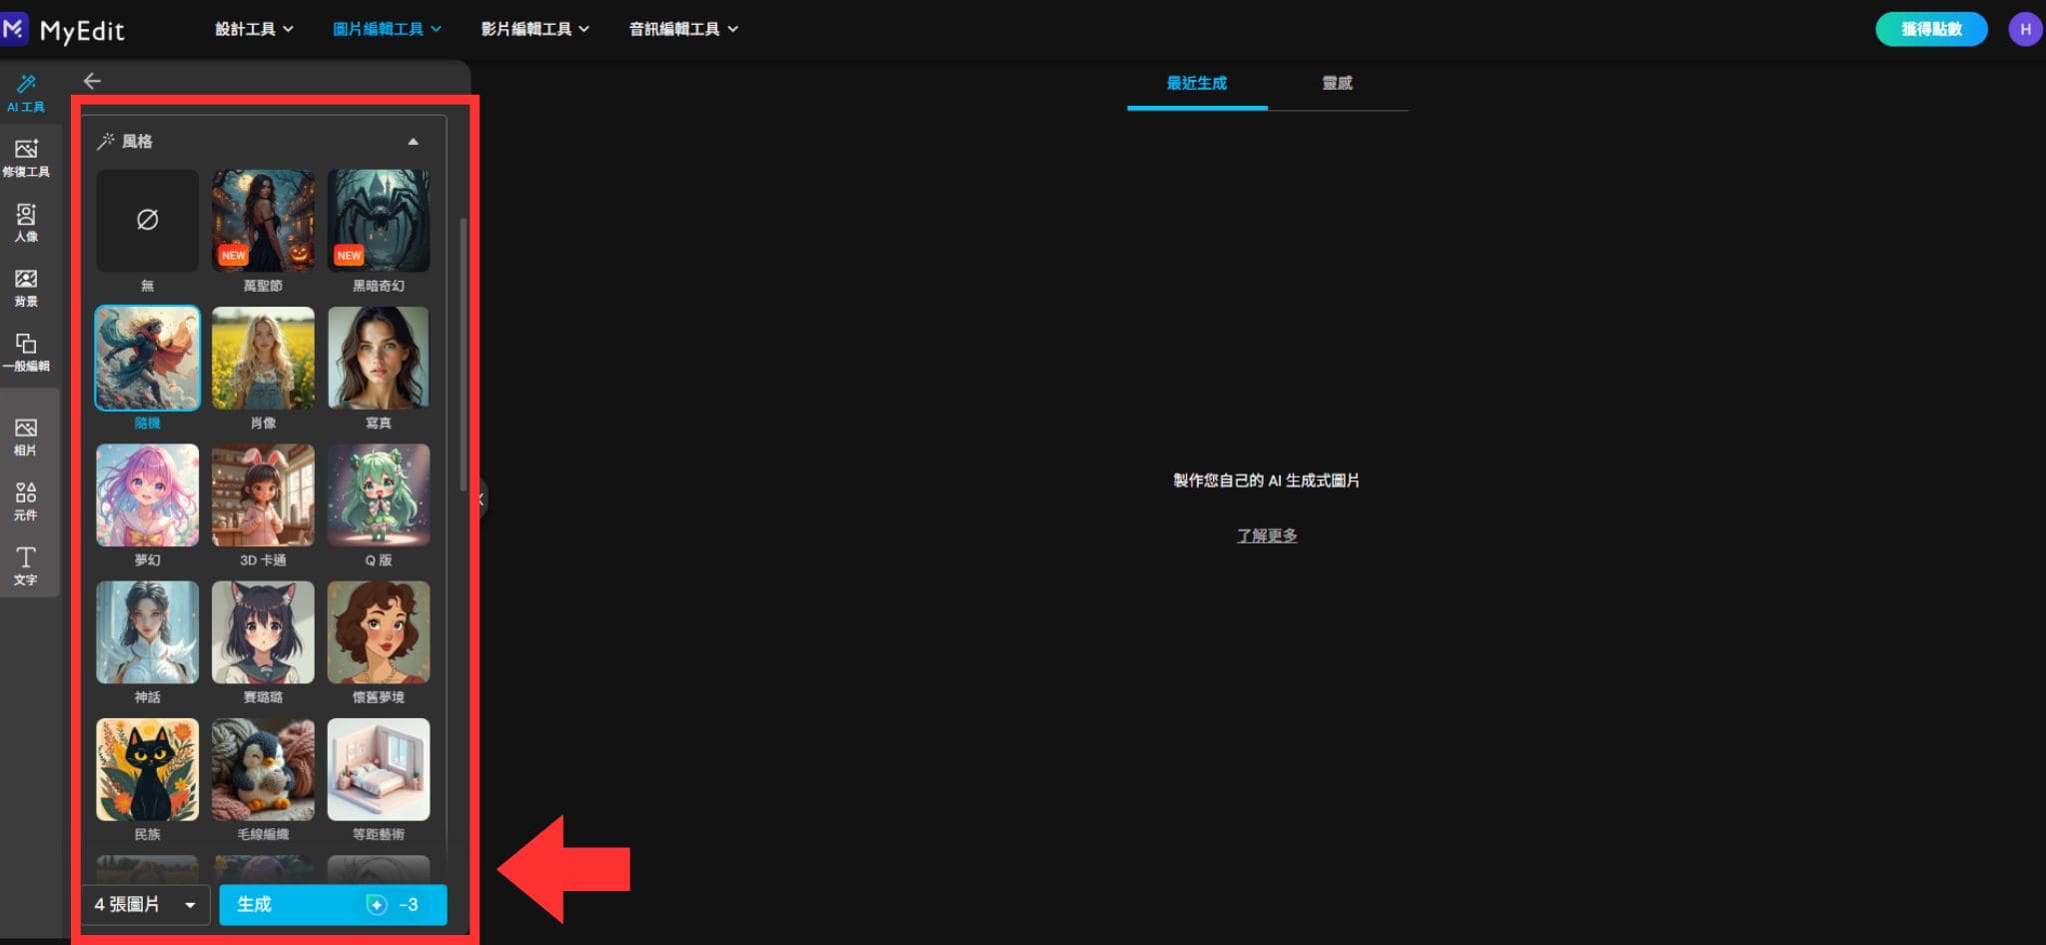This screenshot has width=2046, height=945.
Task: Choose the 神話 style thumbnail
Action: [147, 632]
